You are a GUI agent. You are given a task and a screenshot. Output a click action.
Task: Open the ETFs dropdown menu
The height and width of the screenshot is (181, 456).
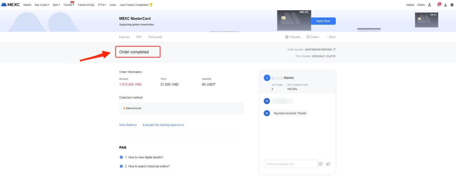(x=102, y=5)
